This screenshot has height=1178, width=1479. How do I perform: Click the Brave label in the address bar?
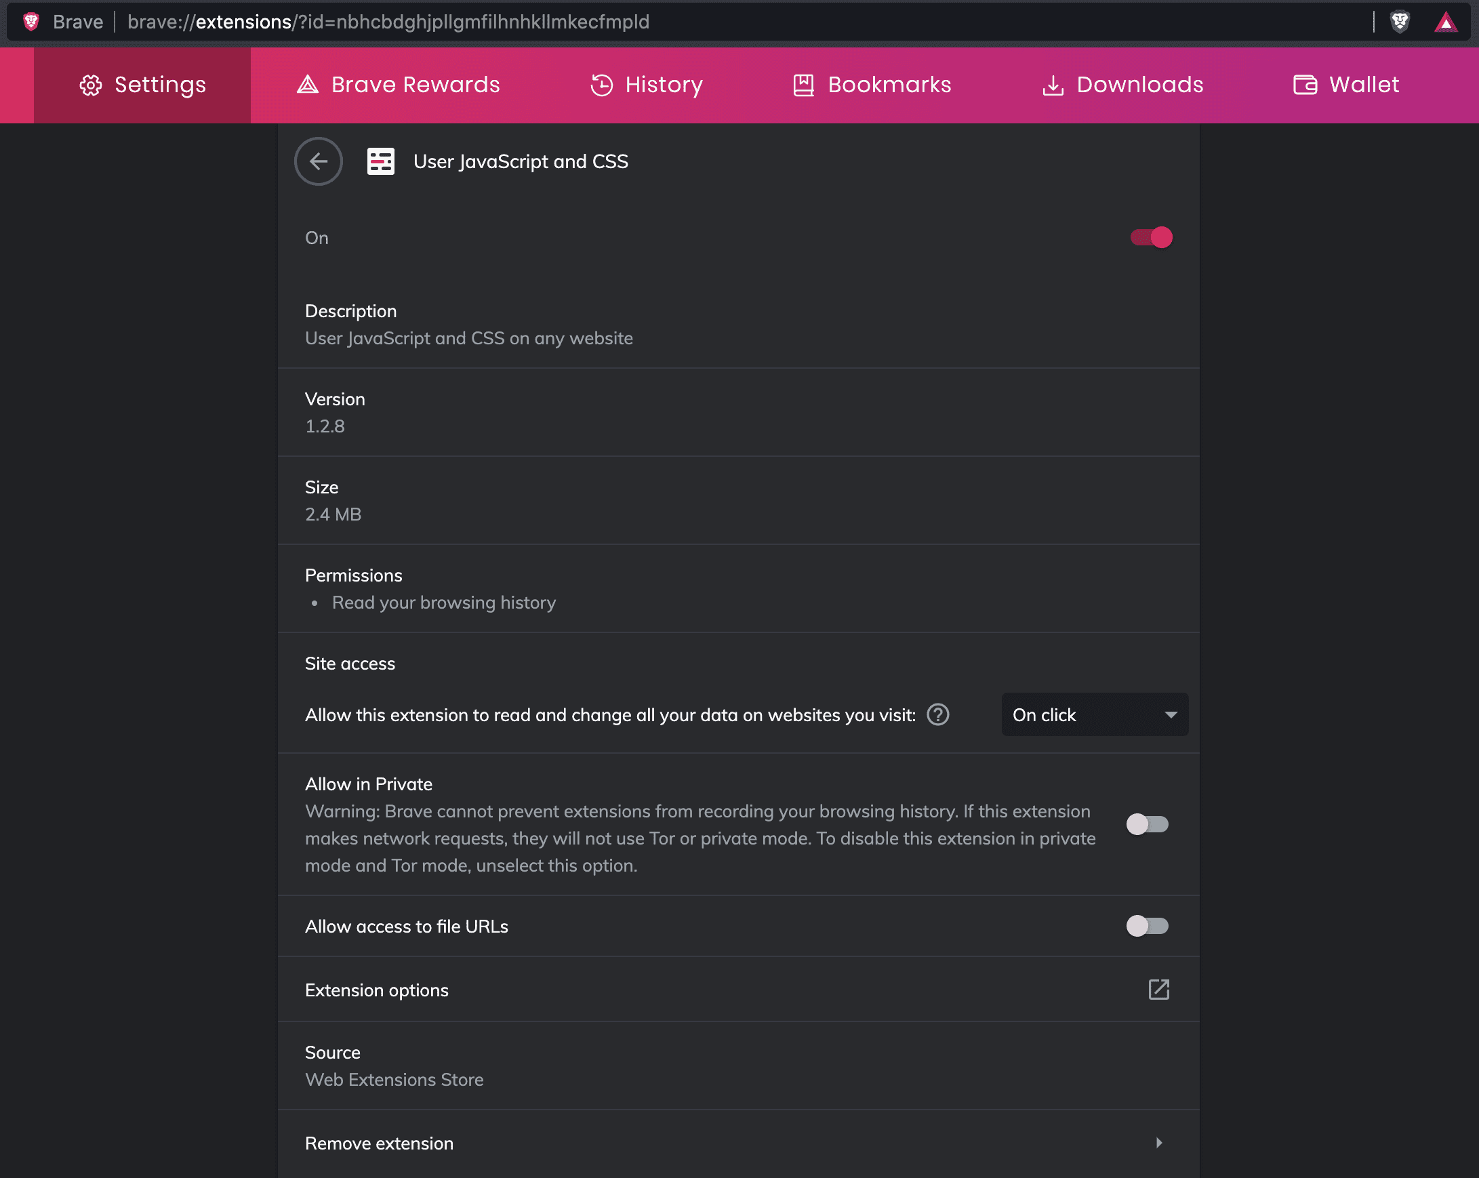78,22
